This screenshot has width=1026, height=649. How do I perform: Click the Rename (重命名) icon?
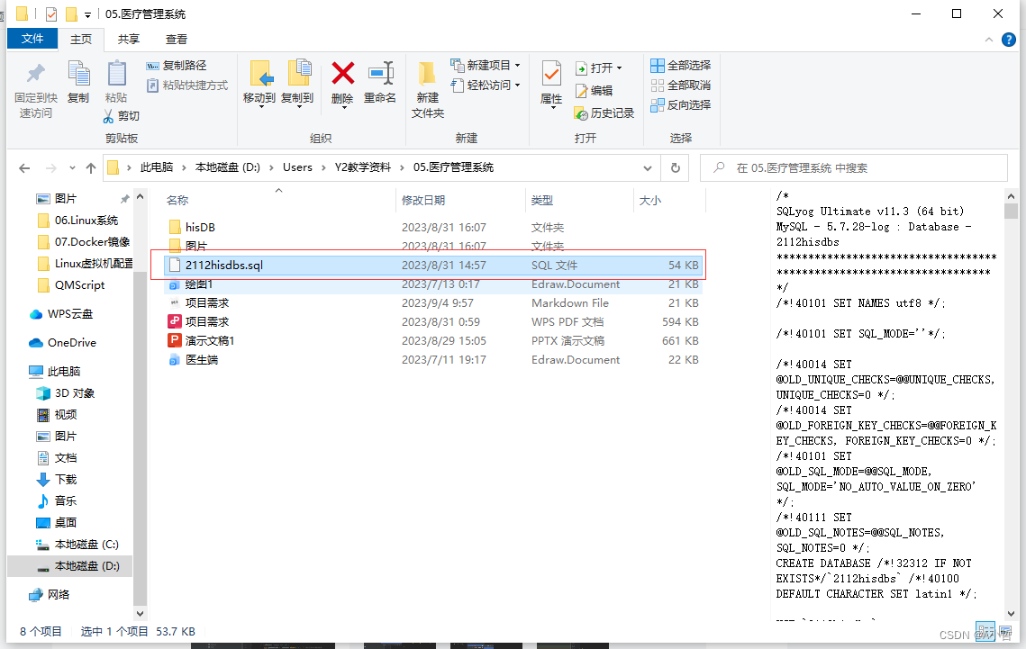[x=381, y=73]
